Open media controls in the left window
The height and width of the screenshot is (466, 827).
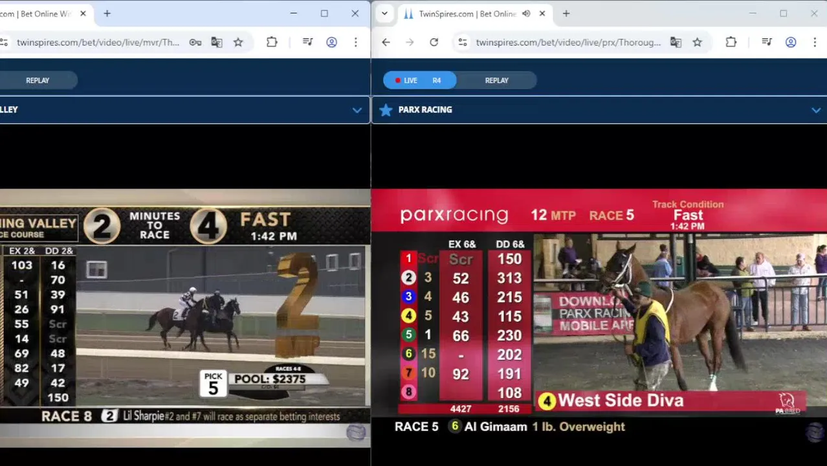[x=307, y=42]
